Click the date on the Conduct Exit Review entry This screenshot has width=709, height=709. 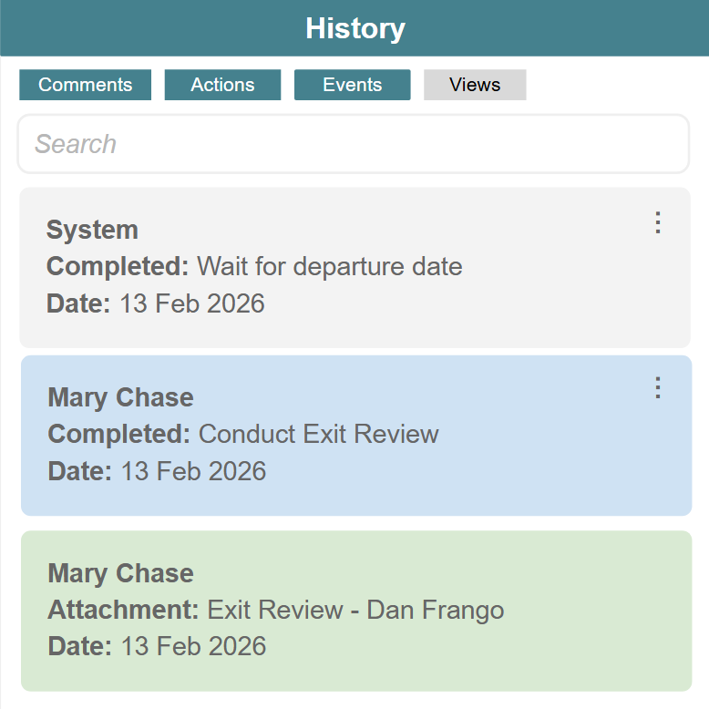pyautogui.click(x=193, y=471)
